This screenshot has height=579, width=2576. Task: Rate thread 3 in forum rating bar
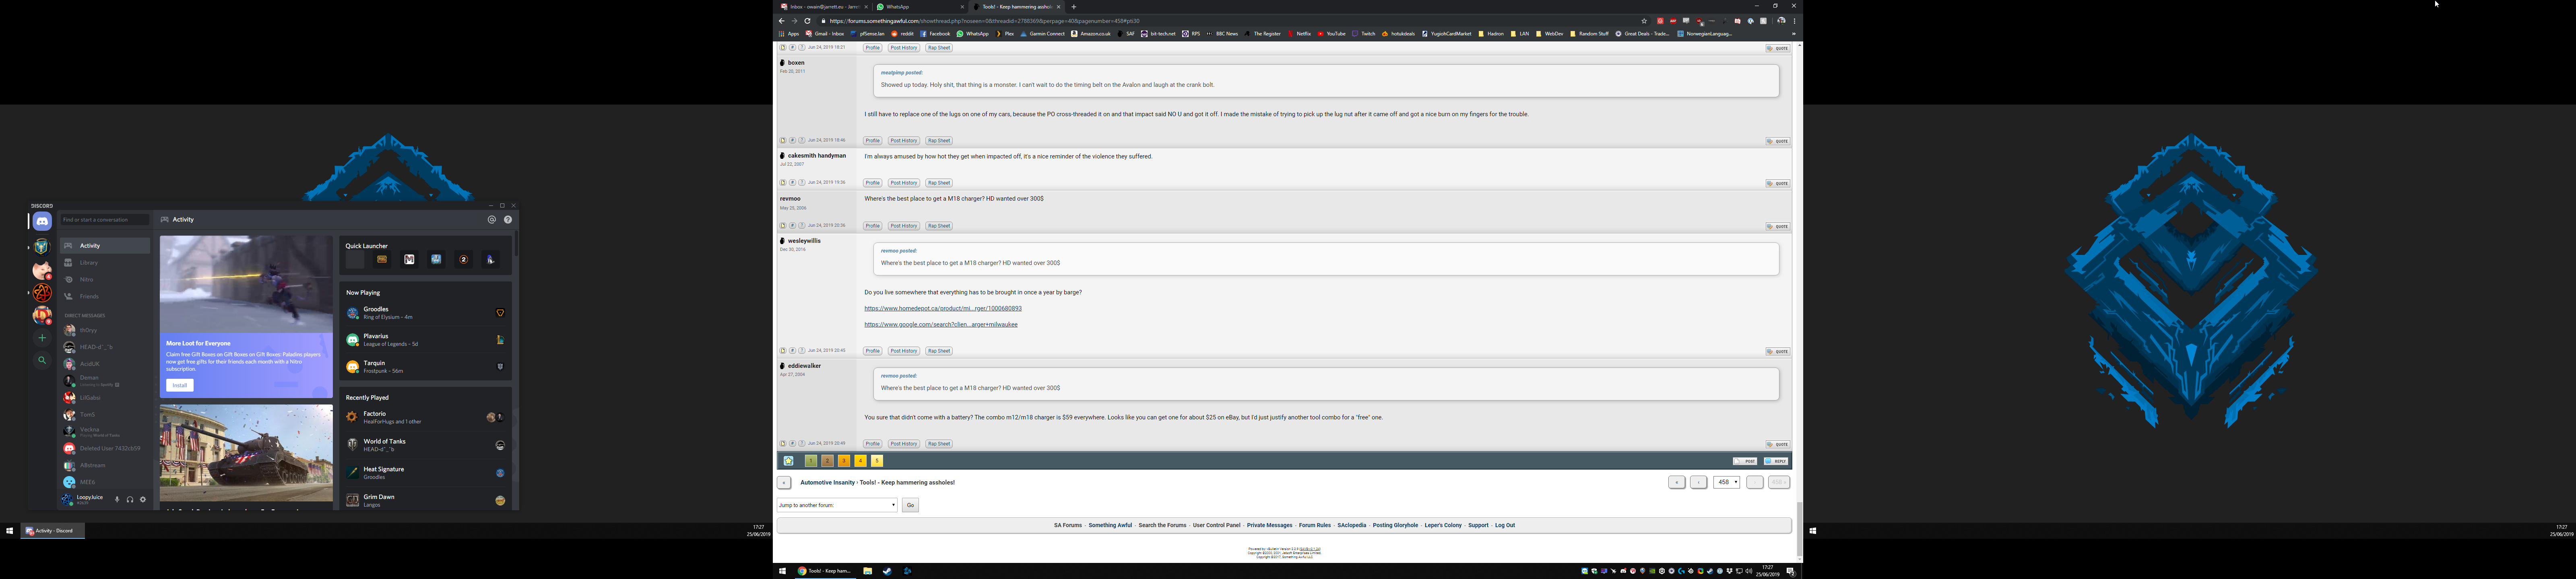pos(844,461)
